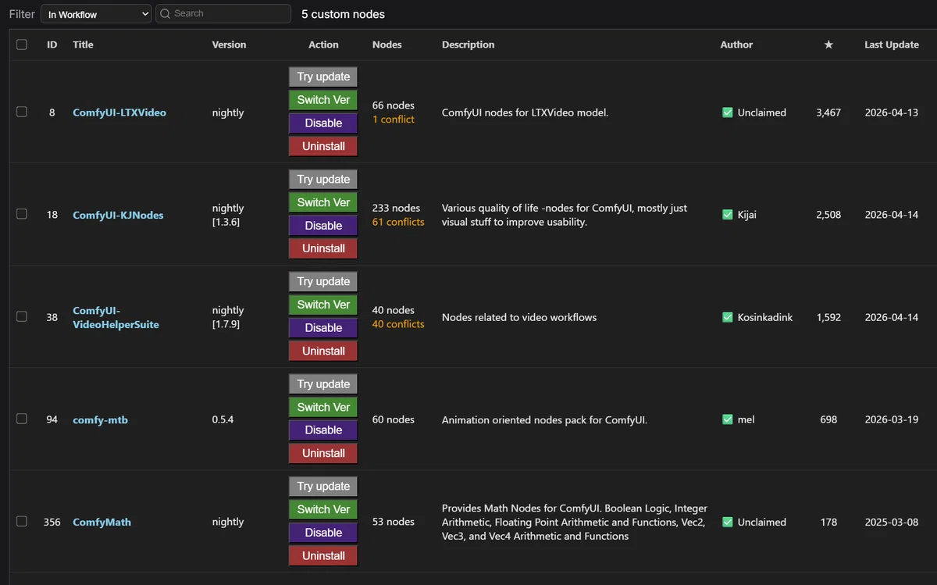Uninstall the ComfyMath node pack
This screenshot has height=585, width=937.
(323, 556)
